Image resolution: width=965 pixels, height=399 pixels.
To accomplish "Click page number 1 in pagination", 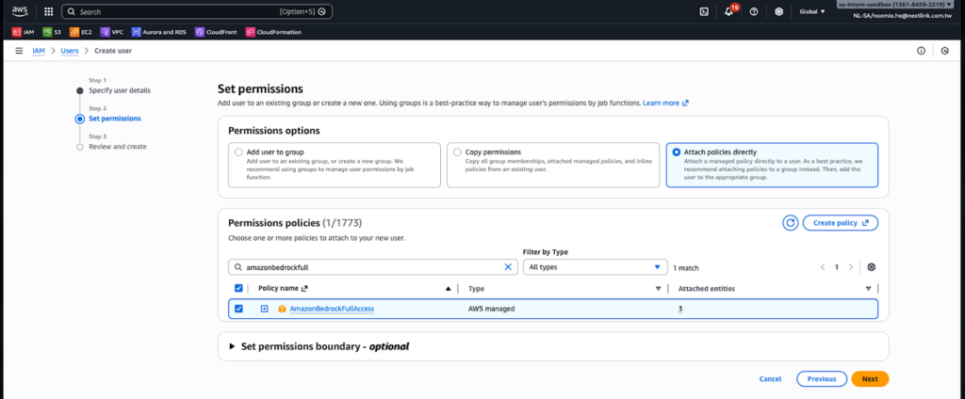I will point(837,267).
